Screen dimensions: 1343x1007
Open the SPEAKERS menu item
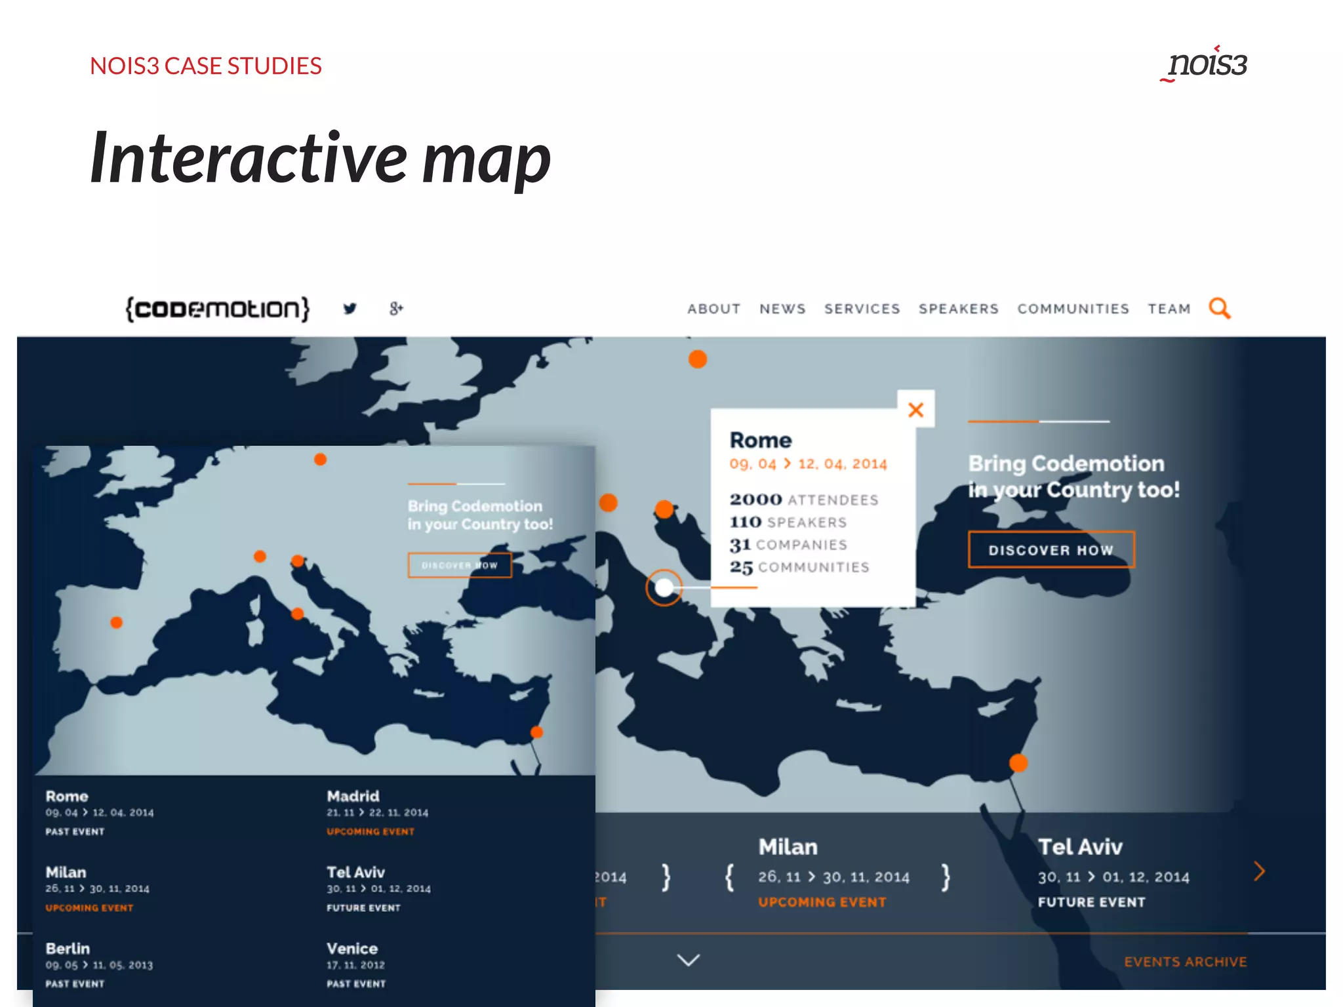tap(958, 309)
